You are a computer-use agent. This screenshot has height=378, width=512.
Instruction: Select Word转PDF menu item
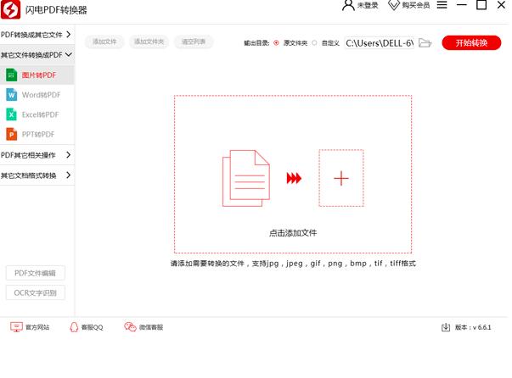(37, 95)
